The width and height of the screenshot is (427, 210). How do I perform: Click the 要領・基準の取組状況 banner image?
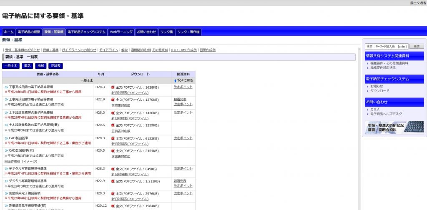(394, 127)
